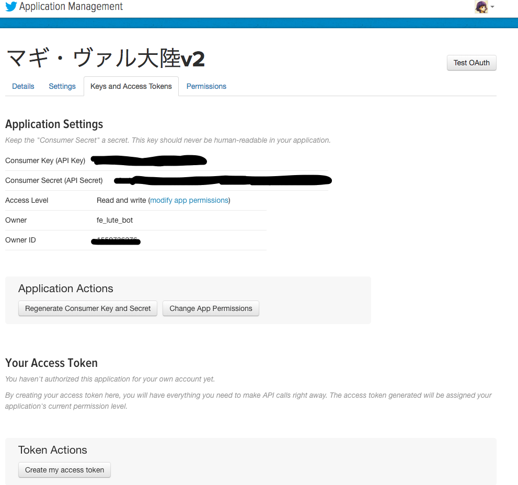Expand the dropdown arrow beside the avatar

click(x=492, y=7)
